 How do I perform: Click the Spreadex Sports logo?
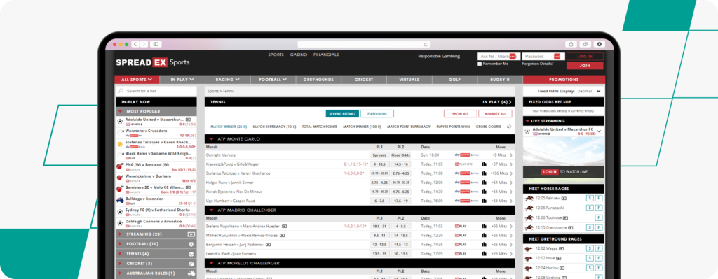point(152,62)
